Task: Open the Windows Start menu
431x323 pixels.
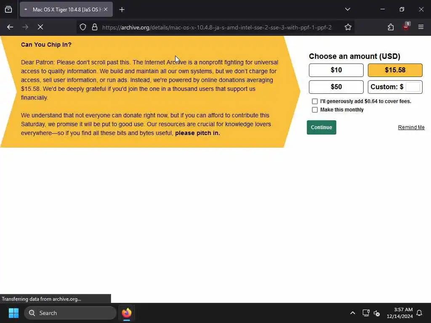Action: [13, 313]
